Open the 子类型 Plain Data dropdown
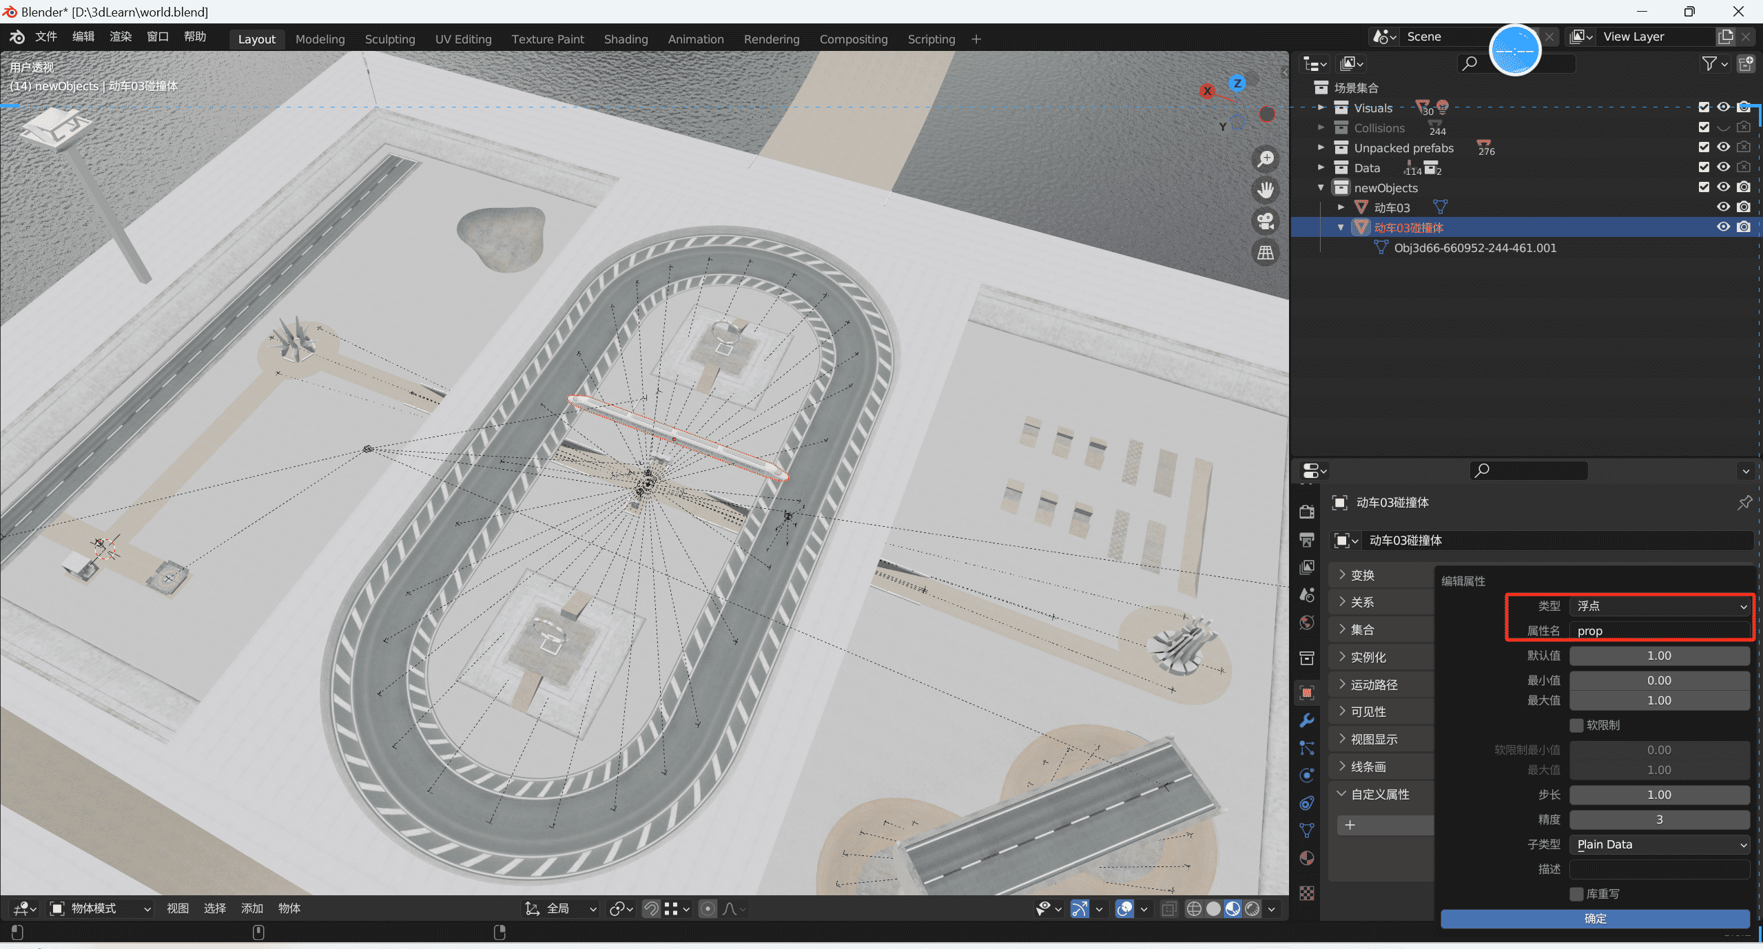The width and height of the screenshot is (1763, 949). coord(1660,844)
